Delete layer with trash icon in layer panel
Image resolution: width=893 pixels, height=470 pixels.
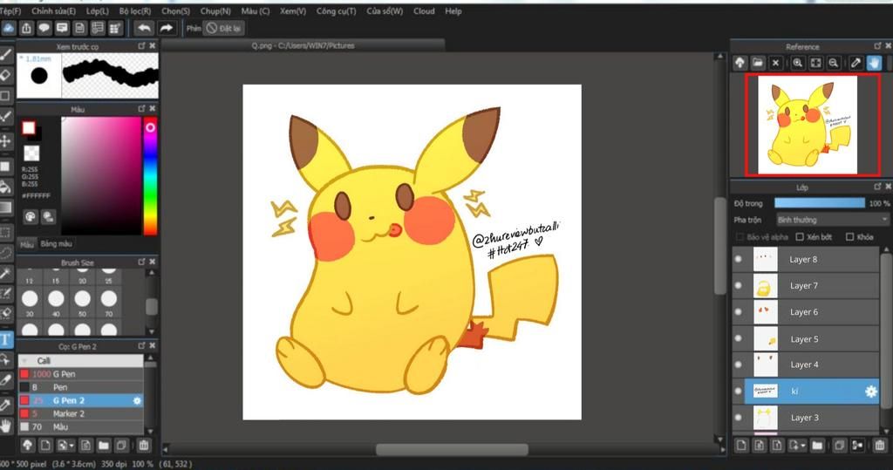point(879,446)
